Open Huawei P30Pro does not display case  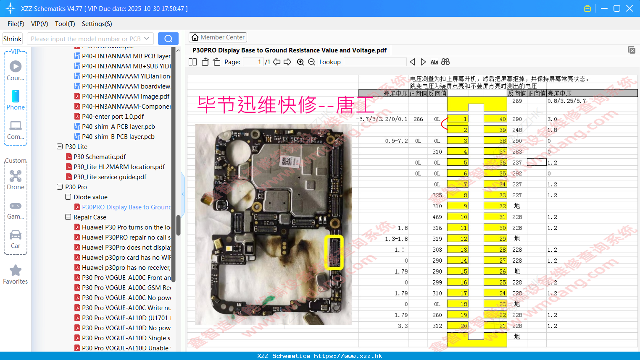tap(126, 247)
